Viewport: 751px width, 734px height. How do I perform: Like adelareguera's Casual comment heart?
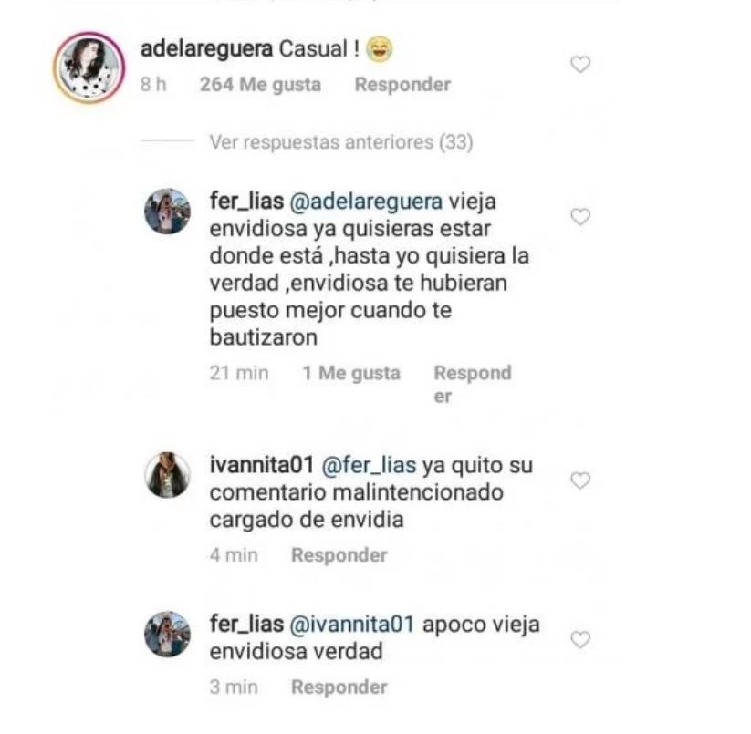tap(580, 64)
